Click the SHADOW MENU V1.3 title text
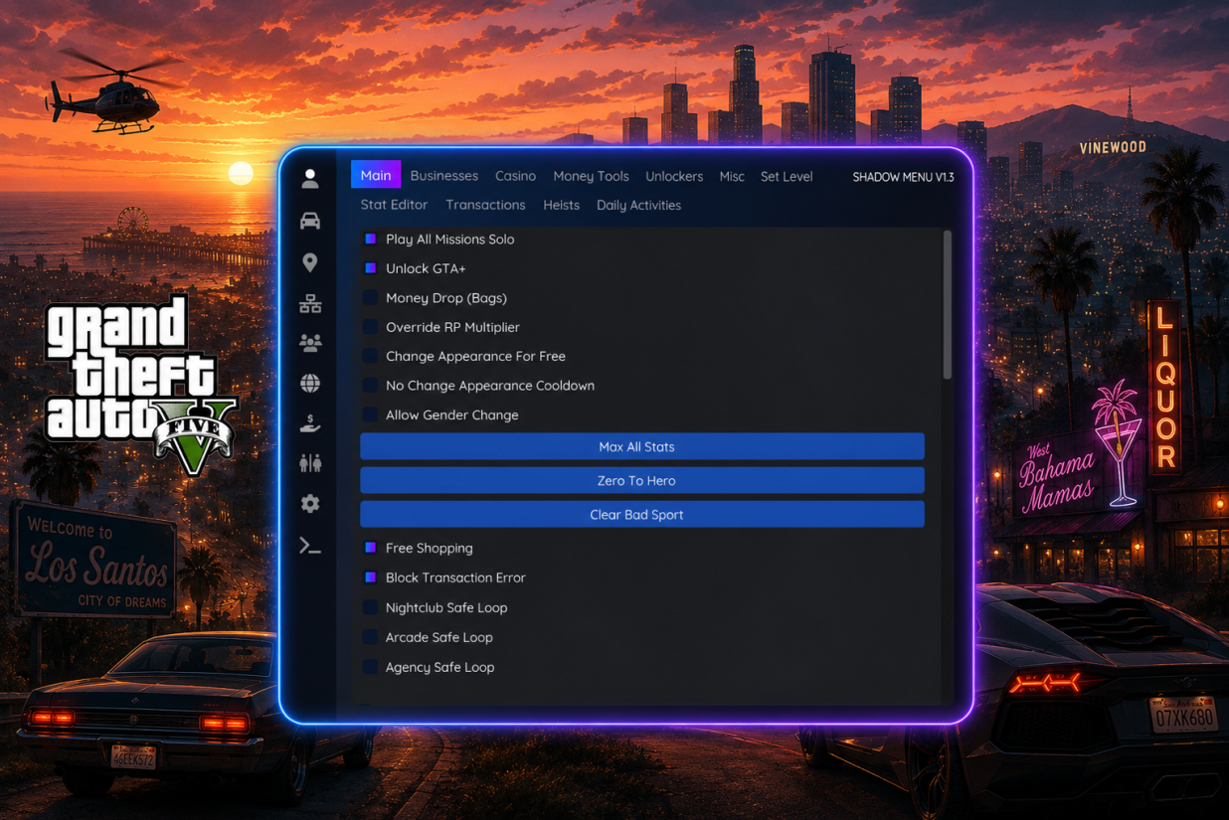Image resolution: width=1229 pixels, height=820 pixels. coord(903,177)
